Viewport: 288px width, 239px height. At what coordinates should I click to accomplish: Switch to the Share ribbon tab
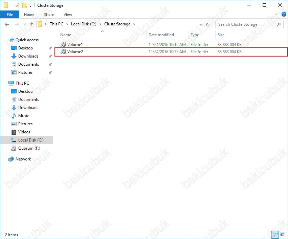tap(49, 15)
